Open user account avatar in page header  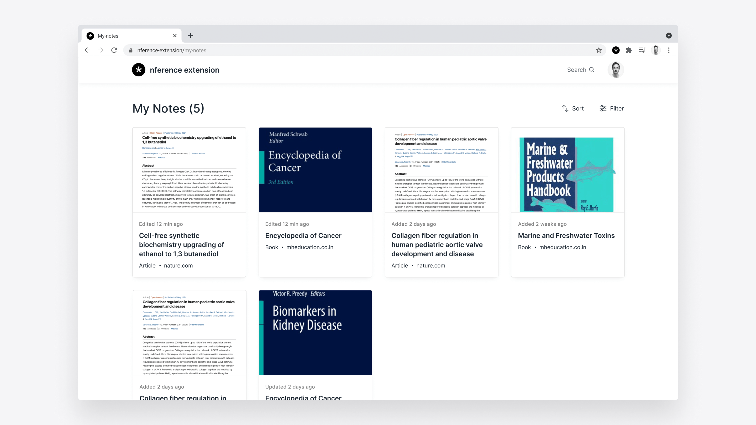pyautogui.click(x=616, y=70)
